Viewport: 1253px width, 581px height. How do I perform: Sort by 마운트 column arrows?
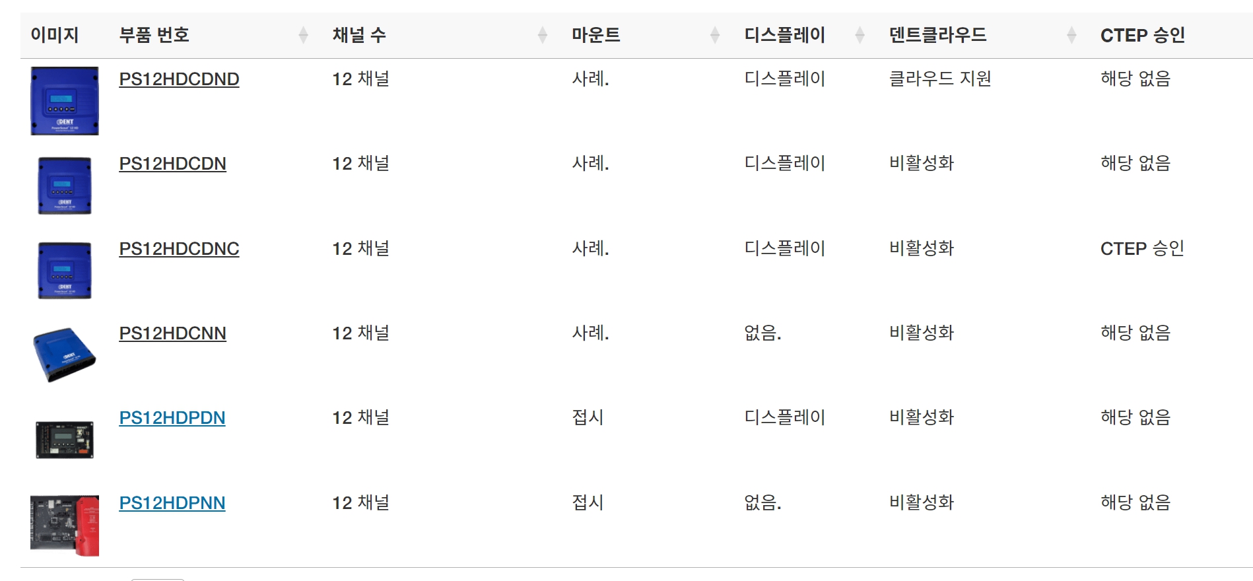(715, 35)
